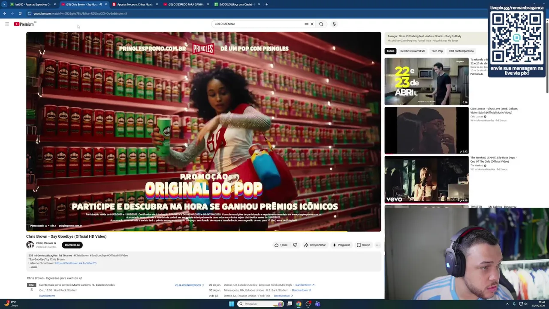Save the video with Salvar
Image resolution: width=549 pixels, height=309 pixels.
click(x=363, y=245)
